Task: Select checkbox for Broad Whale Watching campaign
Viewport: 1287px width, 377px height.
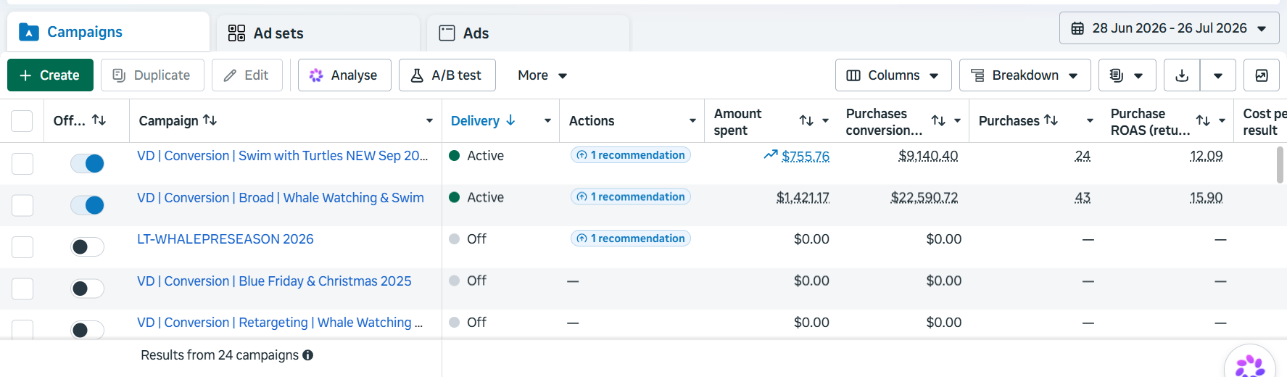Action: click(x=22, y=206)
